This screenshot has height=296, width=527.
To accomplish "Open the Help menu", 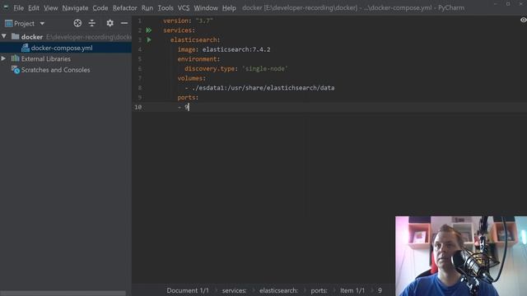I will pos(229,7).
